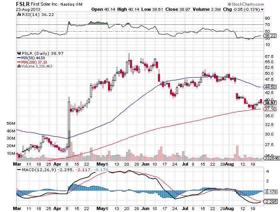
Task: Click the volume bars legend icon
Action: (19, 66)
